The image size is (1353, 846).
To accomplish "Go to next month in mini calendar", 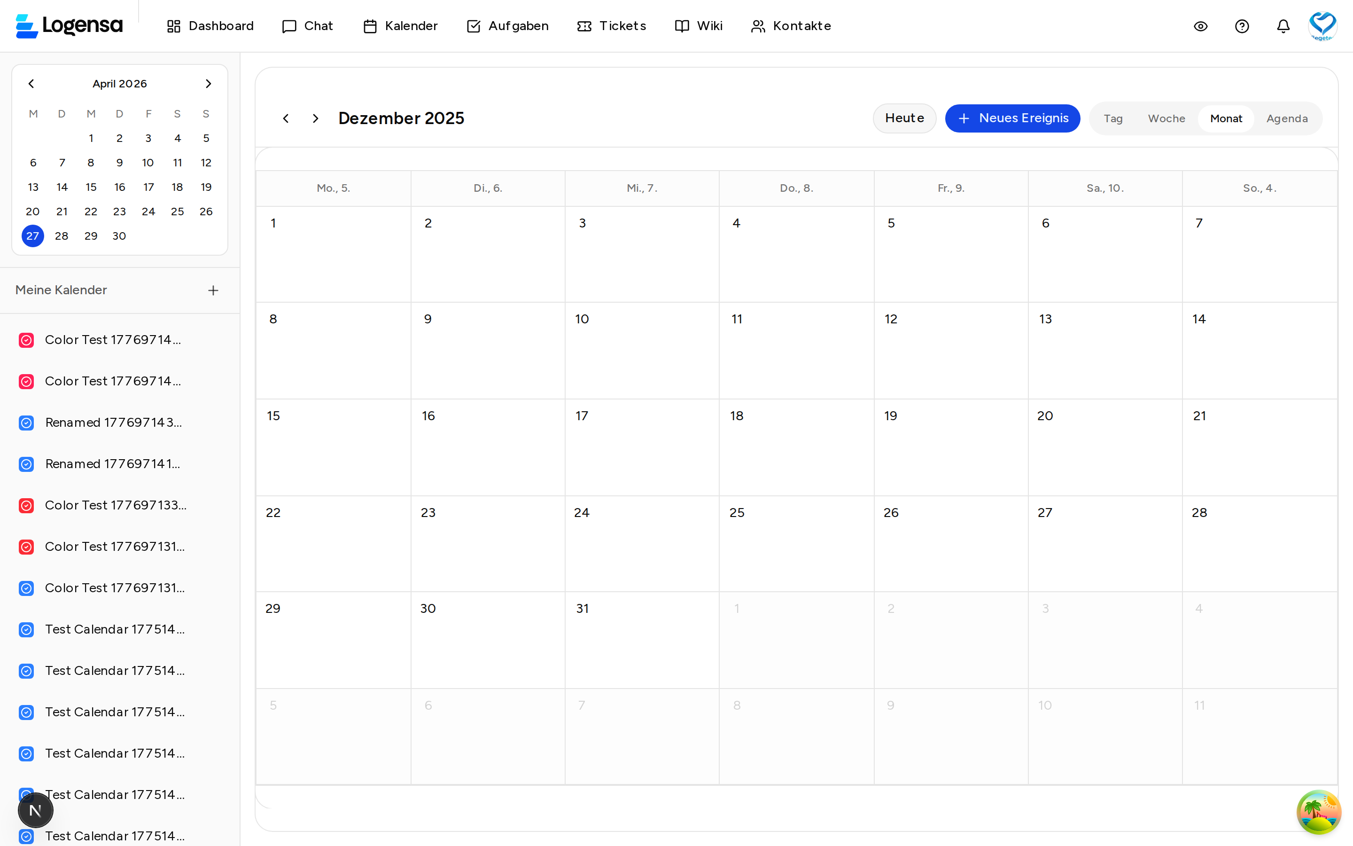I will [208, 83].
